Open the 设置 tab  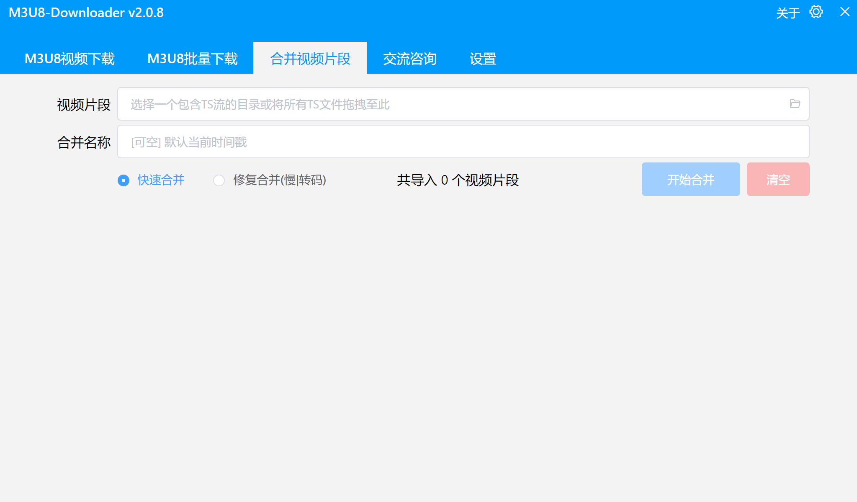(x=483, y=59)
